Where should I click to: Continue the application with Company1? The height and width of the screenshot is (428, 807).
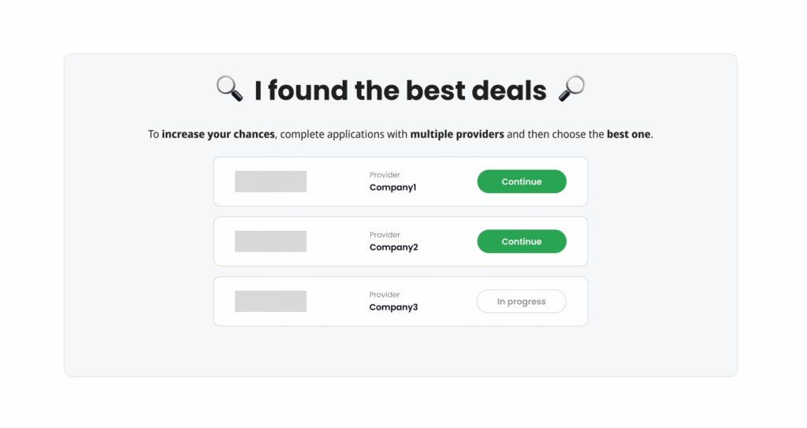tap(521, 181)
